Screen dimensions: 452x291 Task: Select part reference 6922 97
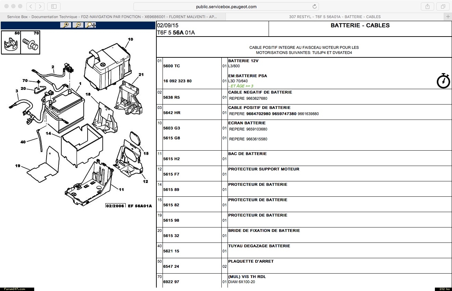[171, 282]
